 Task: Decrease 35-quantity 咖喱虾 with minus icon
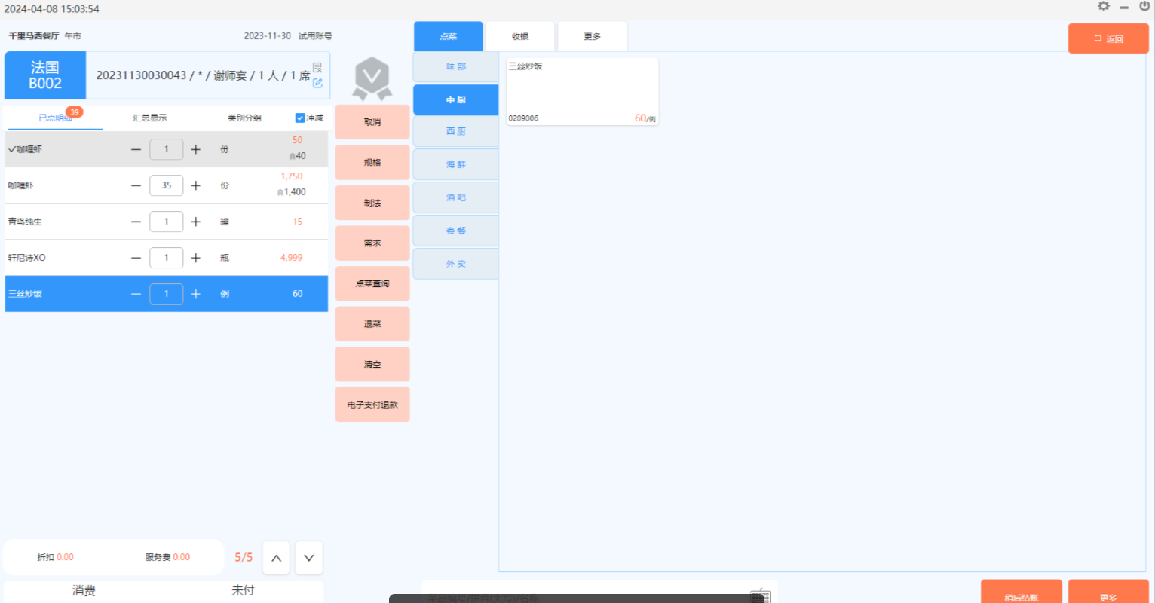[136, 185]
